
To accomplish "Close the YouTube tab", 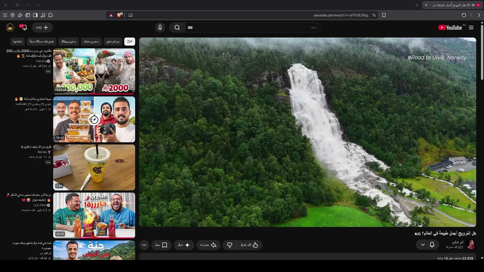I will (x=426, y=5).
